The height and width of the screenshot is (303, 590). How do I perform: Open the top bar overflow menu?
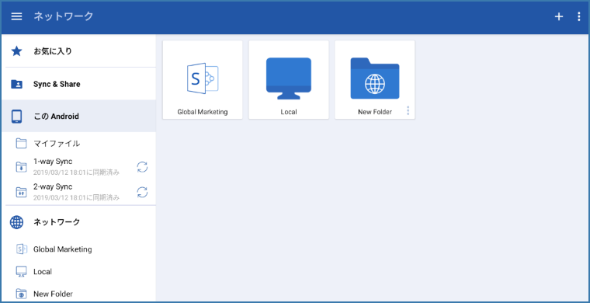click(578, 16)
